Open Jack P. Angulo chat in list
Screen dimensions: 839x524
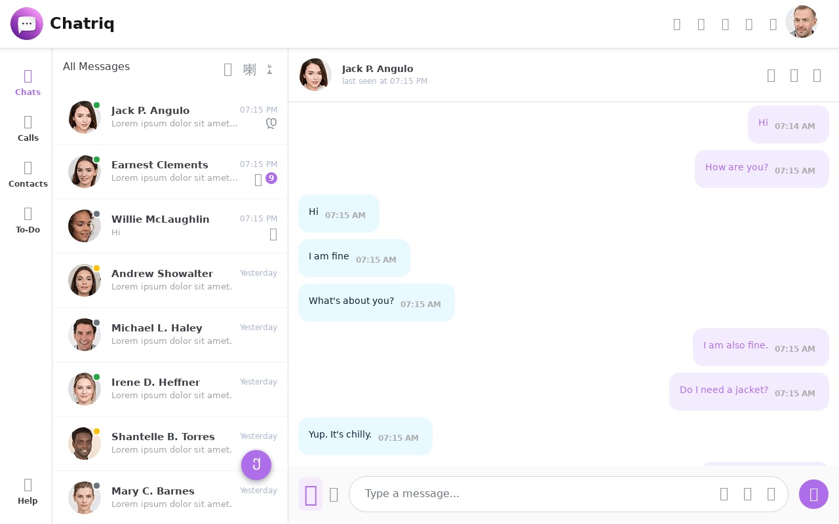coord(170,117)
